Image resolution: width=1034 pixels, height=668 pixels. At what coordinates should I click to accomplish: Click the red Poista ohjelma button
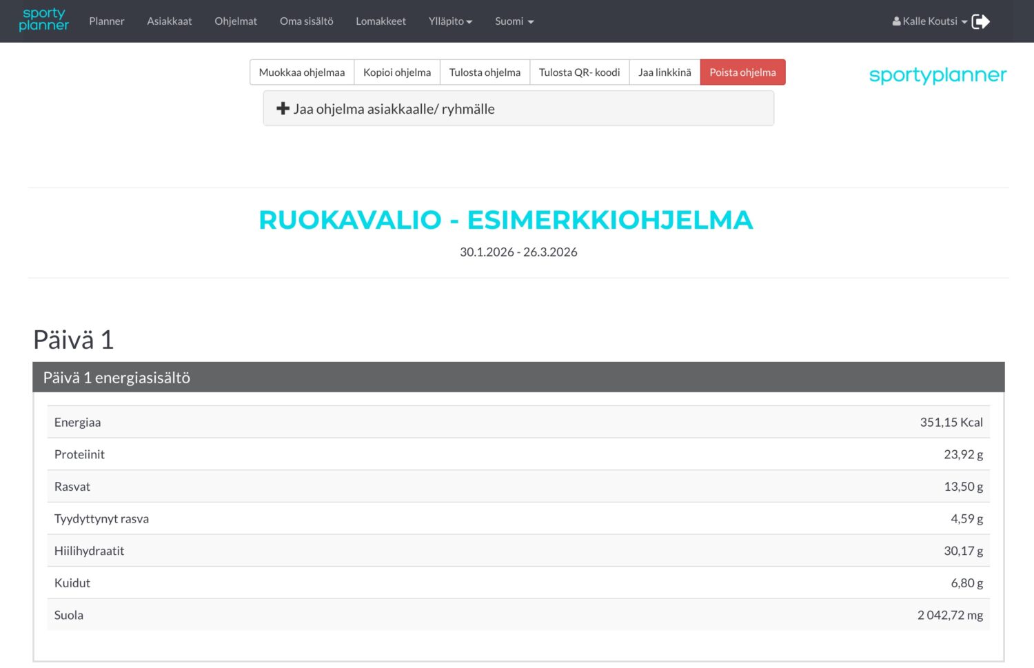tap(742, 72)
